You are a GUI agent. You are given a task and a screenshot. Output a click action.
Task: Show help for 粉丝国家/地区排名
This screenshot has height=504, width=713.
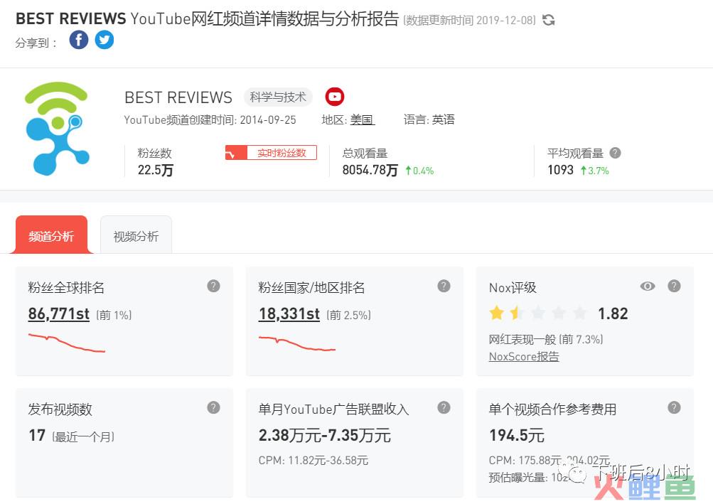[444, 286]
